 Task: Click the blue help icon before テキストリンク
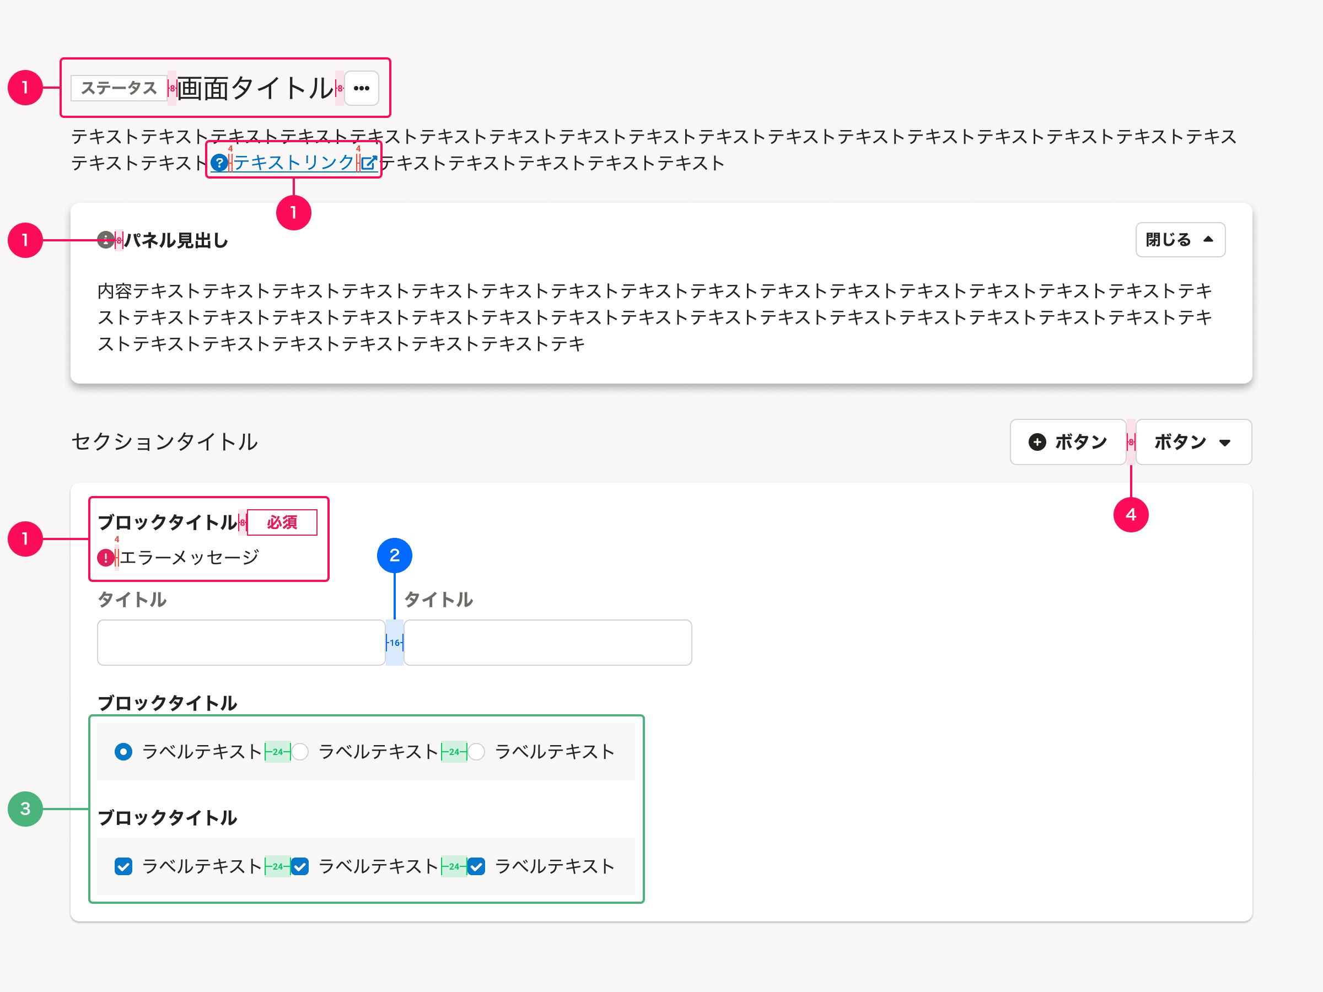[220, 162]
